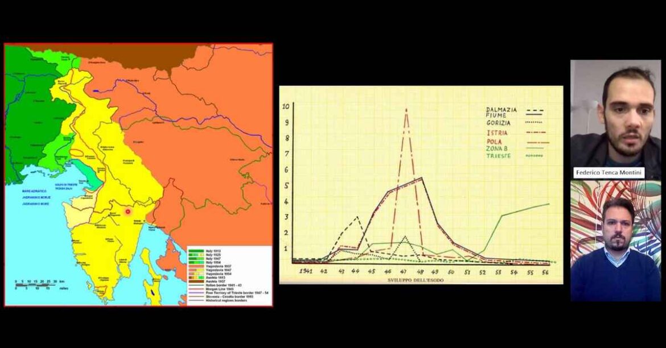Click the TRIESTE legend label
666x348 pixels.
(x=498, y=156)
